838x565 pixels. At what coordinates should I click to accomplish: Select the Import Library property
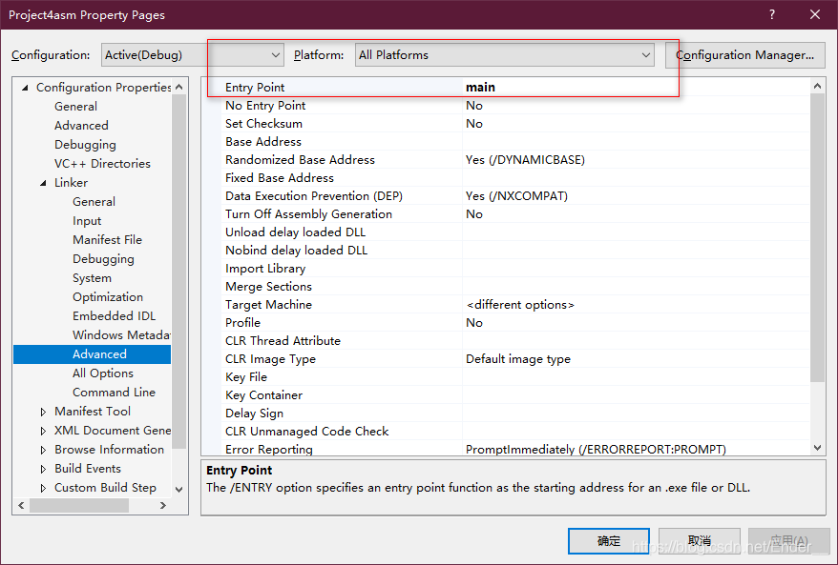pos(265,269)
